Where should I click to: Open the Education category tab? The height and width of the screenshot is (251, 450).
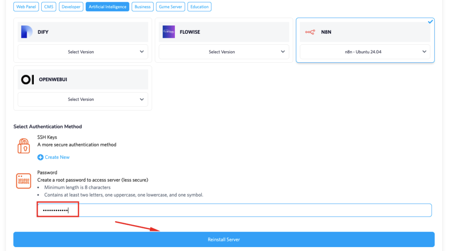point(199,7)
